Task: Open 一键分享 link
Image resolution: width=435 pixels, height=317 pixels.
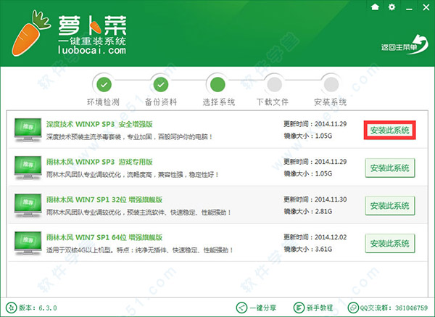Action: coord(262,308)
